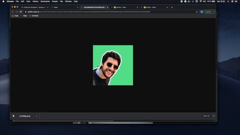This screenshot has width=240, height=135.
Task: Open the Apps bookmark shortcut
Action: (x=15, y=16)
